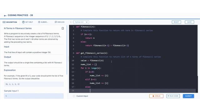Fold the elif block at line 15
Image resolution: width=200 pixels, height=112 pixels.
(x=75, y=80)
